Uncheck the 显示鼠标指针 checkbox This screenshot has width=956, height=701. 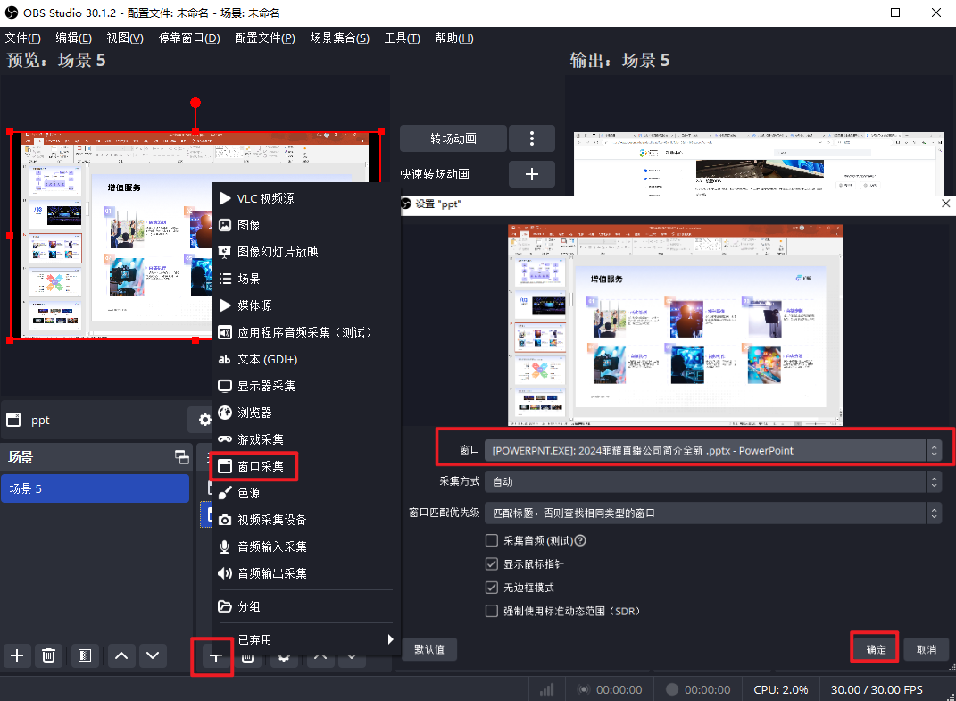(492, 564)
